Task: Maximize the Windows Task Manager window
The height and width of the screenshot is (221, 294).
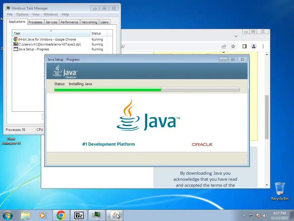Action: [105, 8]
